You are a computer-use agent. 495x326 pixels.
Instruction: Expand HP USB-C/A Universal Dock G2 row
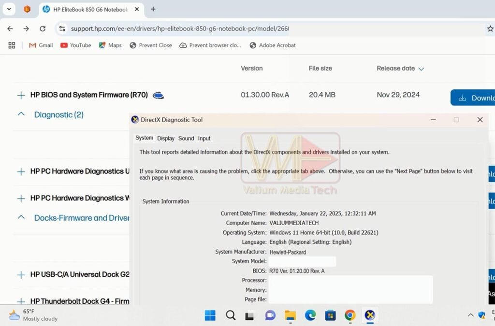21,275
